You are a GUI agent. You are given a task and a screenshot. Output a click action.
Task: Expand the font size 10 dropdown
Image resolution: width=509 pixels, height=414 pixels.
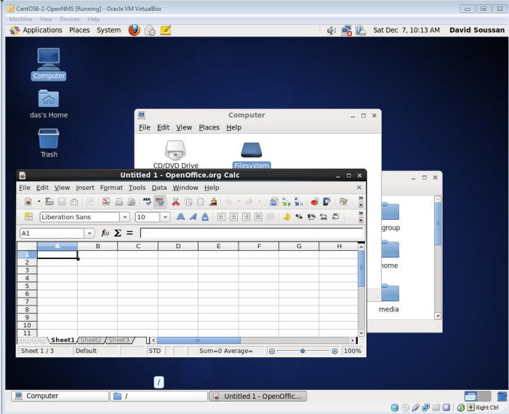165,217
